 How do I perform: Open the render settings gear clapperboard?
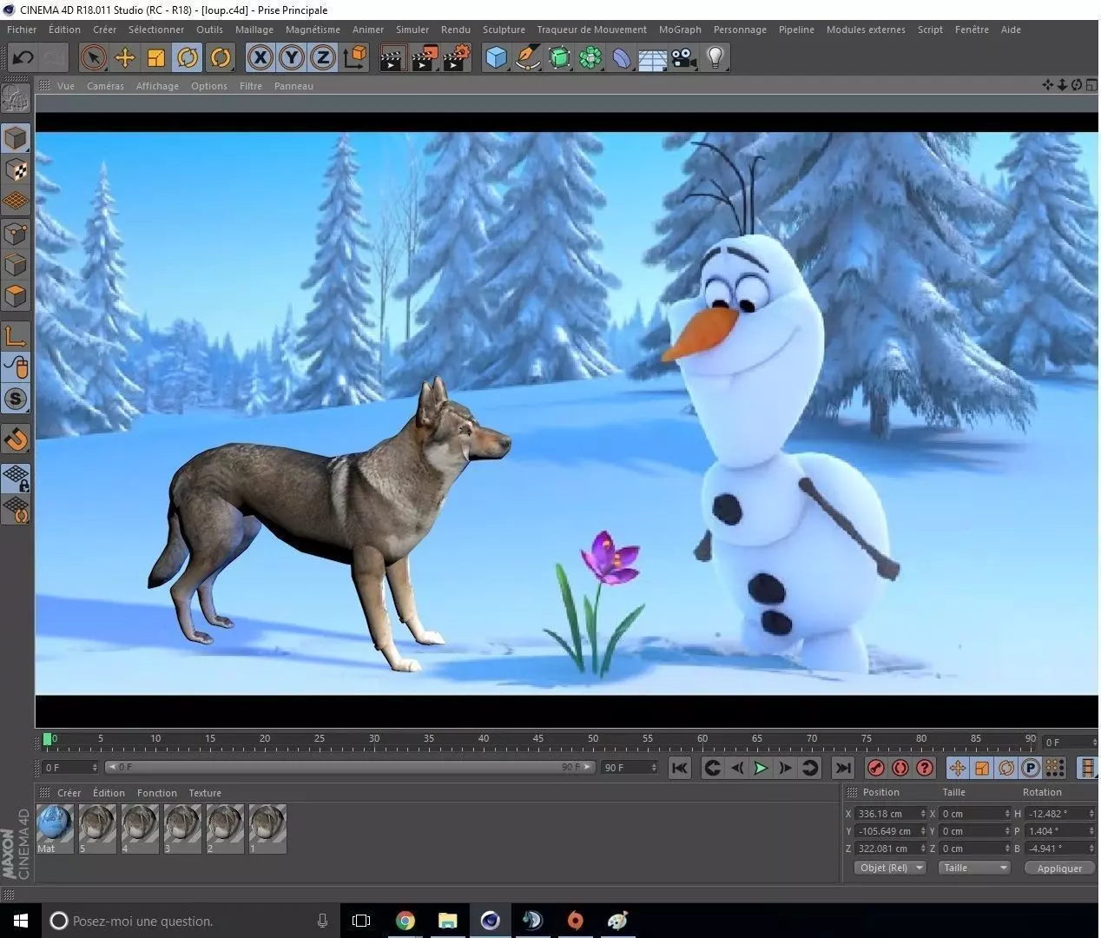pyautogui.click(x=457, y=58)
